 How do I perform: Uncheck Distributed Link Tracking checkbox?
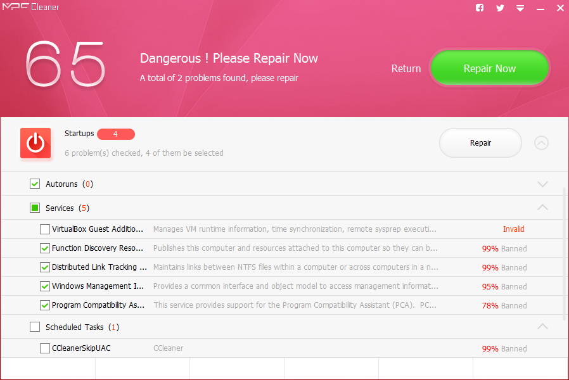(x=44, y=267)
